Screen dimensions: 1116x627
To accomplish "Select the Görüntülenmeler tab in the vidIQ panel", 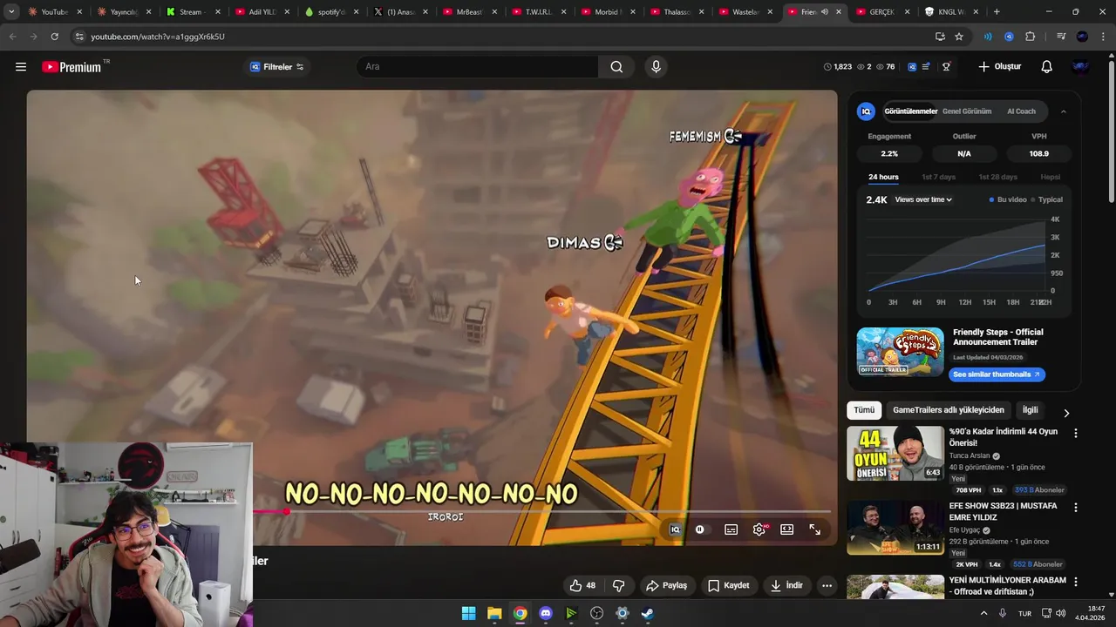I will point(911,111).
